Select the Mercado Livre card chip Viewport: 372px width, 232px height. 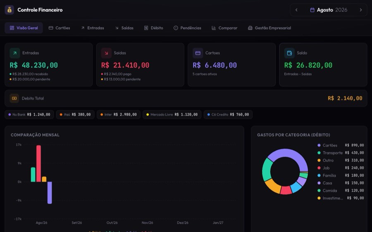tap(172, 114)
